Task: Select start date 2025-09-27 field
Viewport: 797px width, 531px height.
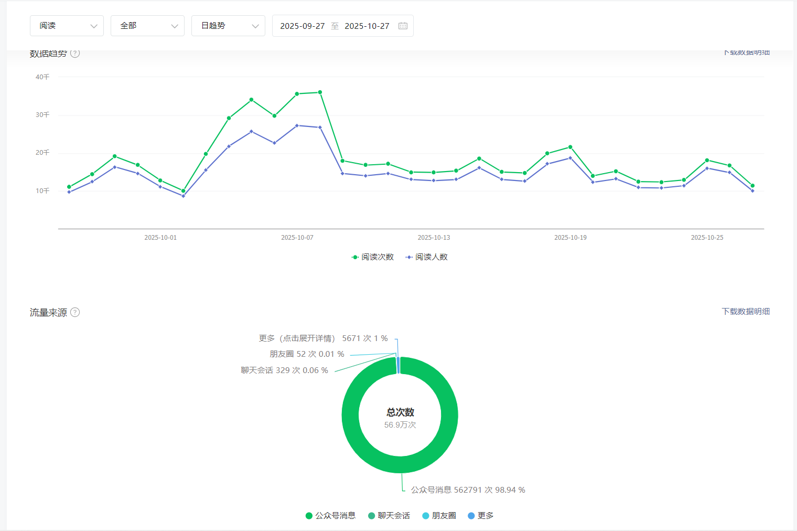Action: pyautogui.click(x=303, y=26)
